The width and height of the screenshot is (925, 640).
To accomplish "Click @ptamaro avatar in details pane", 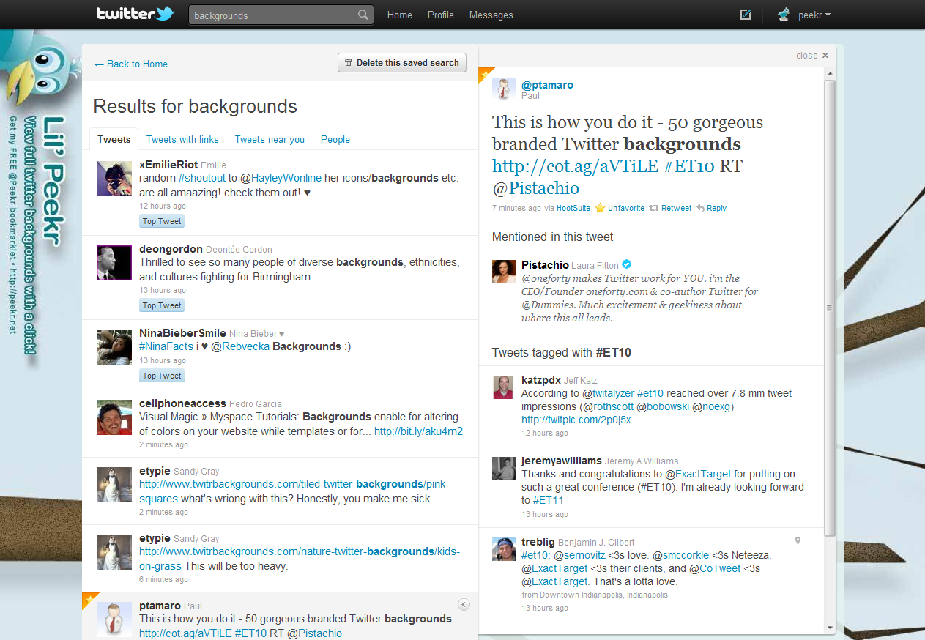I will point(503,89).
